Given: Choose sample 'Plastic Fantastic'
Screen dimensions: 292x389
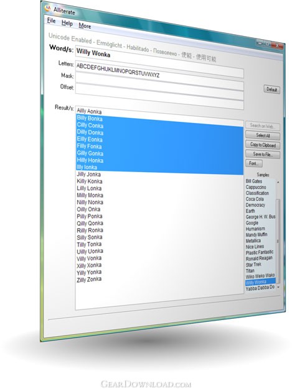Looking at the screenshot, I should [260, 252].
